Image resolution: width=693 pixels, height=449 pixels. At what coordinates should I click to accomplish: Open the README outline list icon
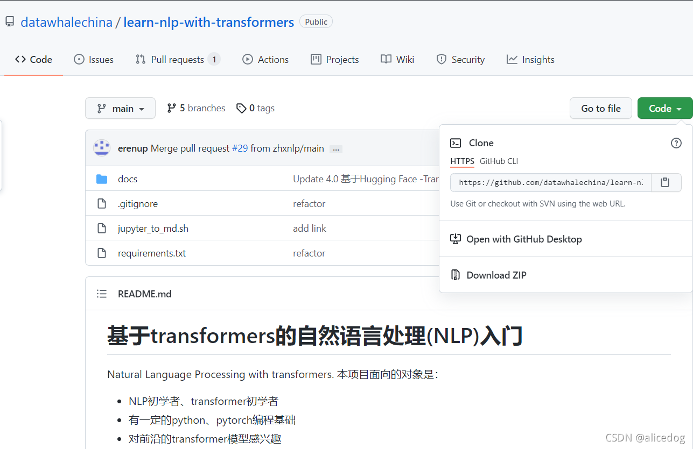102,294
